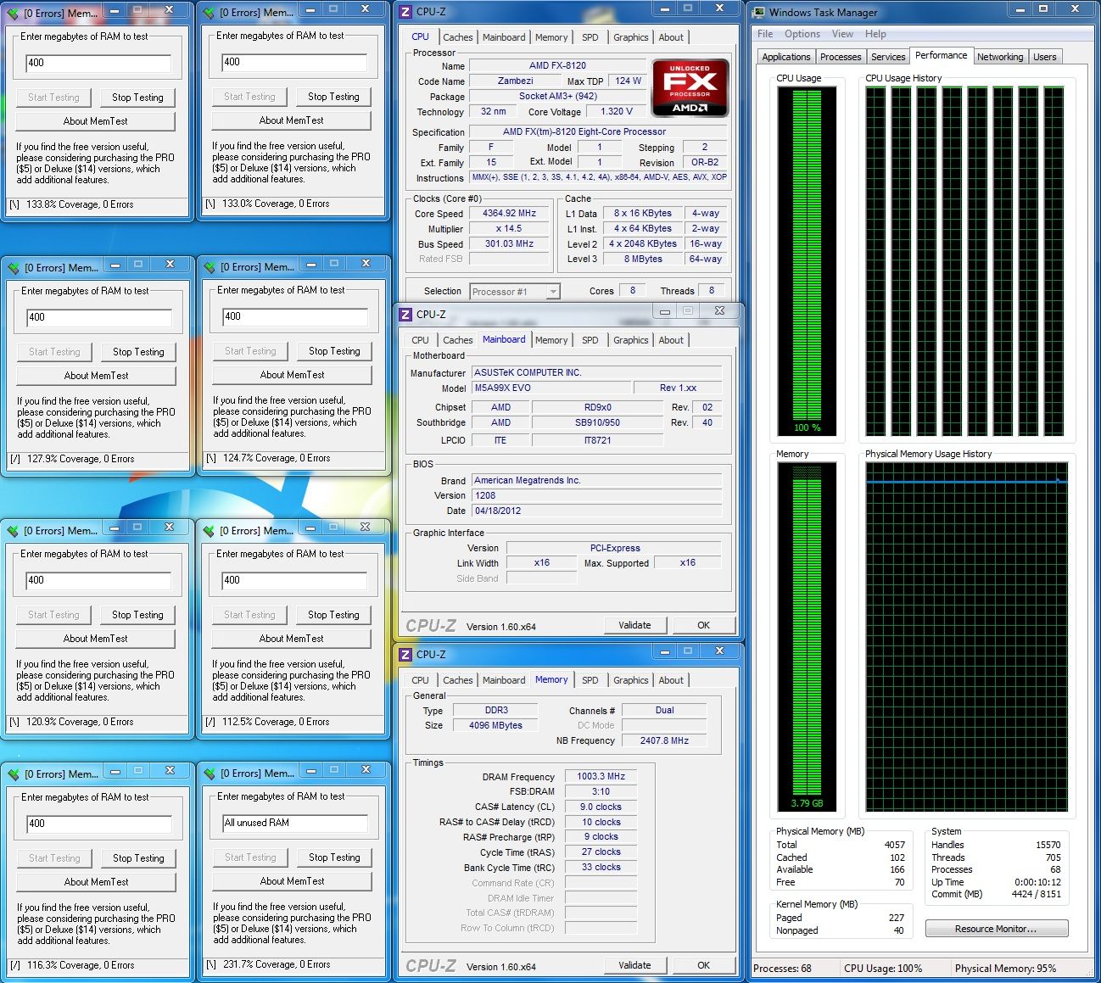Screen dimensions: 1101x983
Task: Select the SPD tab in the Memory CPU-Z window
Action: click(590, 680)
